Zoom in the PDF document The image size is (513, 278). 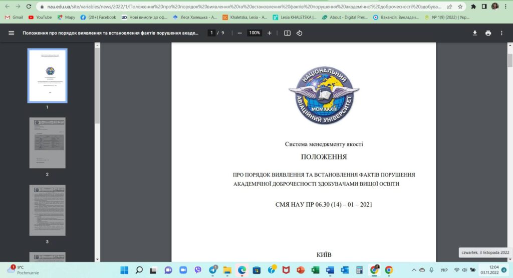270,33
